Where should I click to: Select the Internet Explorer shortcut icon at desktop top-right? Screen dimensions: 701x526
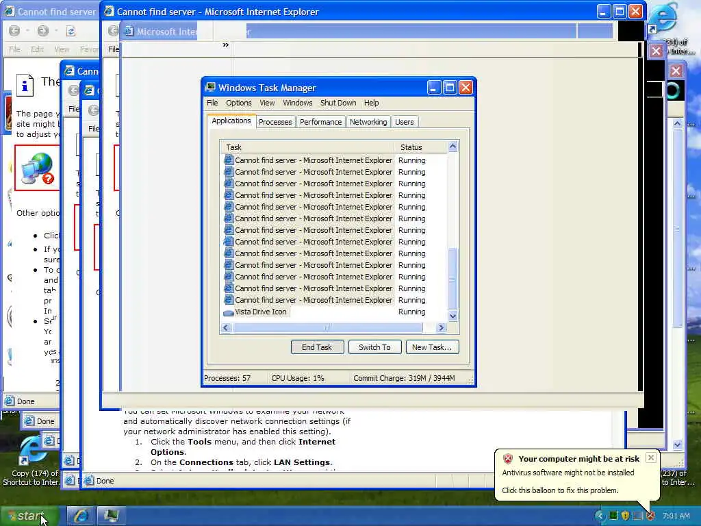663,18
